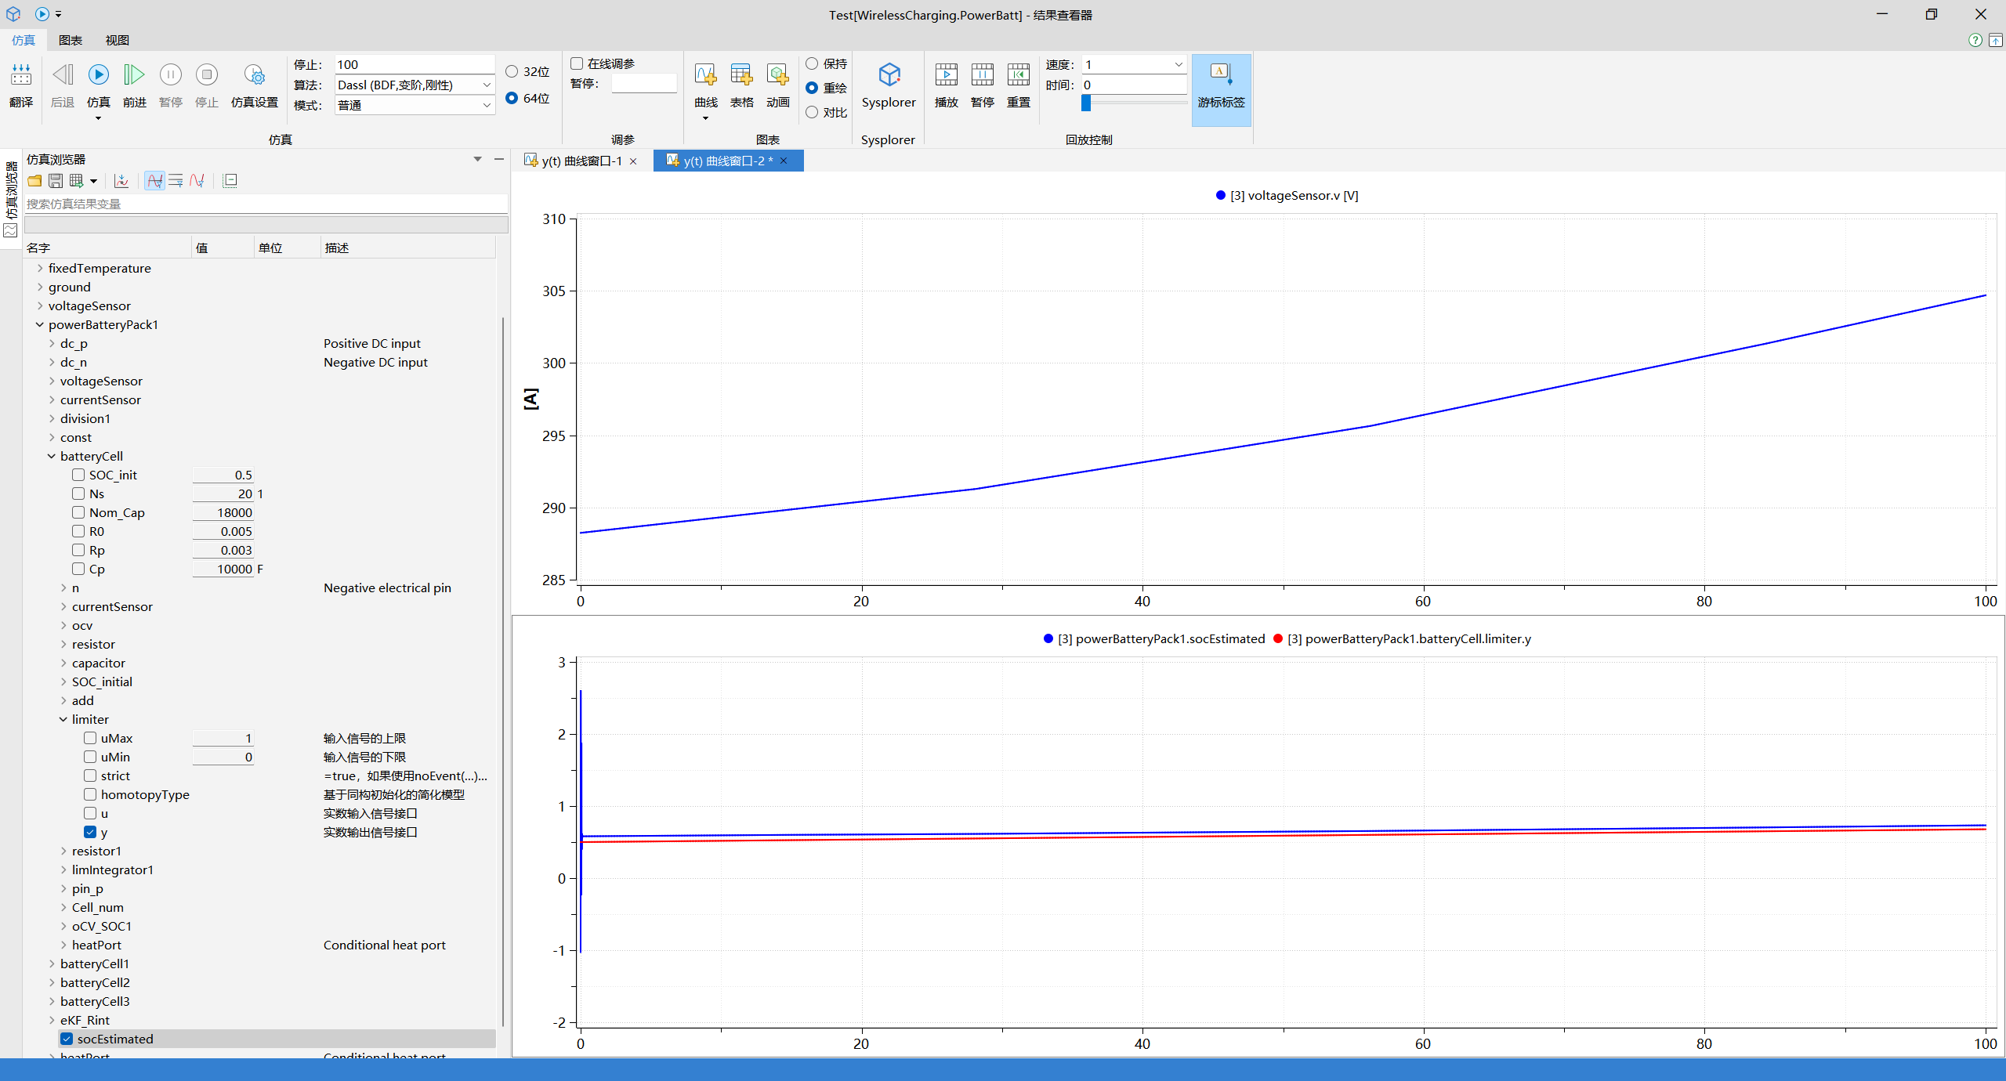Click the playback time slider handle

[1086, 103]
